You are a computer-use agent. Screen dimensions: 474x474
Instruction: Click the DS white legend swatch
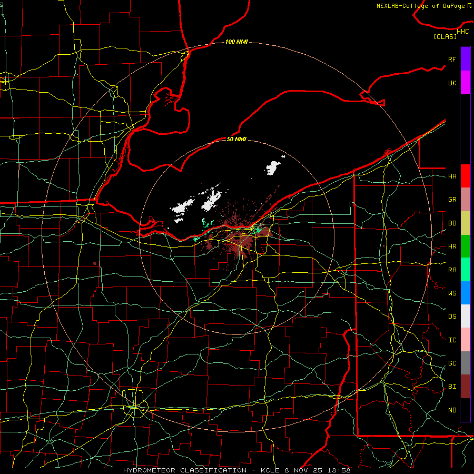click(465, 316)
